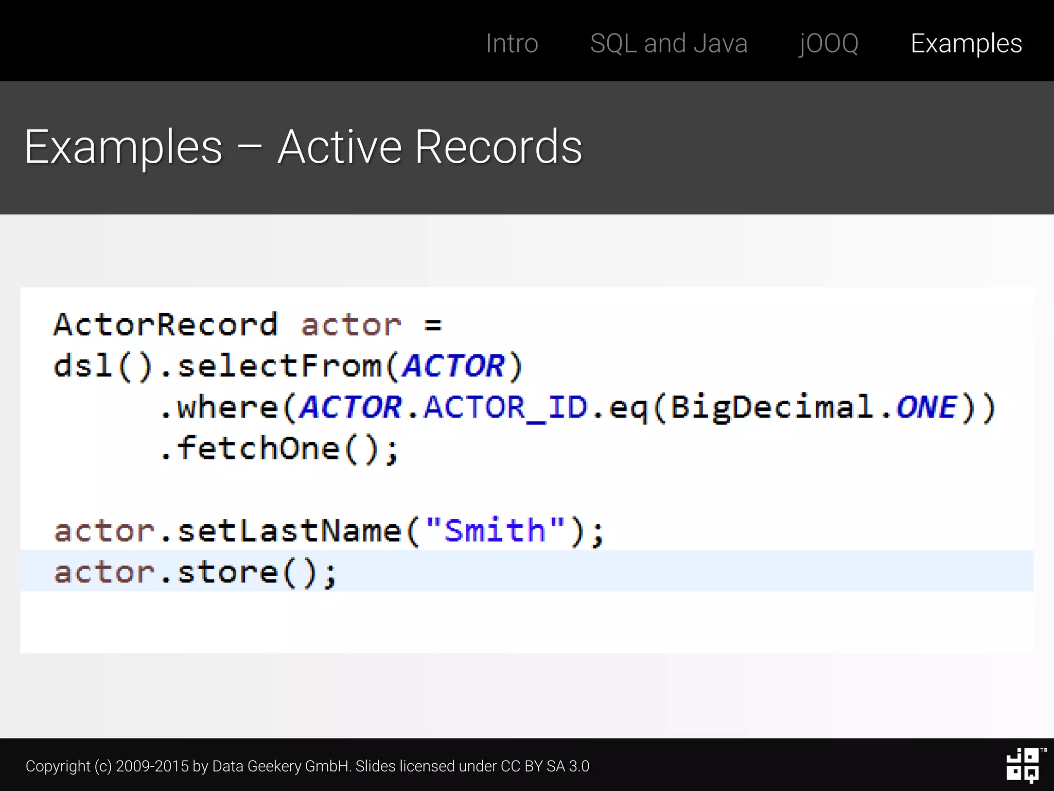Click the jOOQ logo icon in footer
Screen dimensions: 1054x791
[1023, 765]
